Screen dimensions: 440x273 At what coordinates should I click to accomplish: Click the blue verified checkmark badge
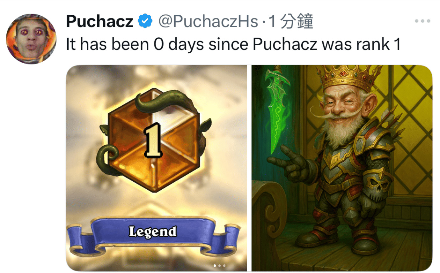point(145,21)
